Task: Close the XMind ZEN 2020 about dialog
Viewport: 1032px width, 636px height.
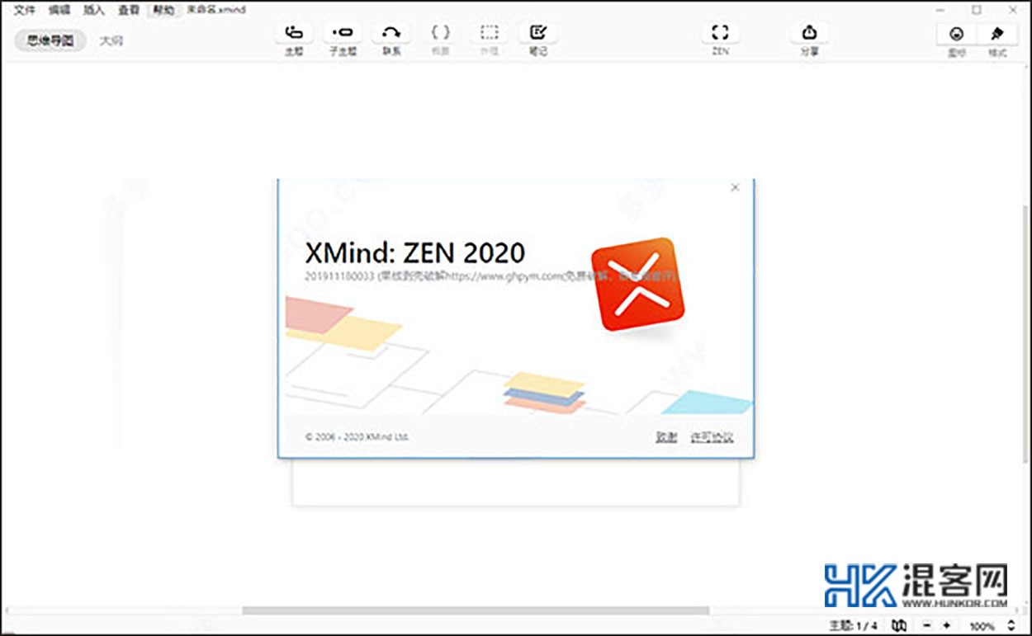Action: [x=736, y=187]
